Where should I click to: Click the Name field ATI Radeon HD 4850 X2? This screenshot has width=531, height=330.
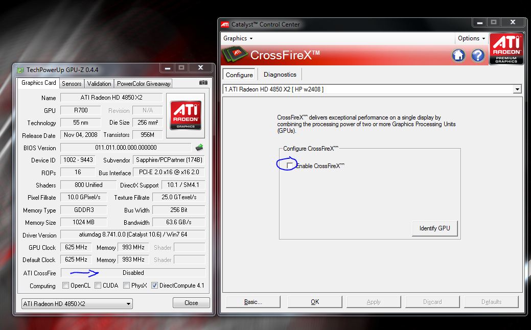[x=111, y=98]
